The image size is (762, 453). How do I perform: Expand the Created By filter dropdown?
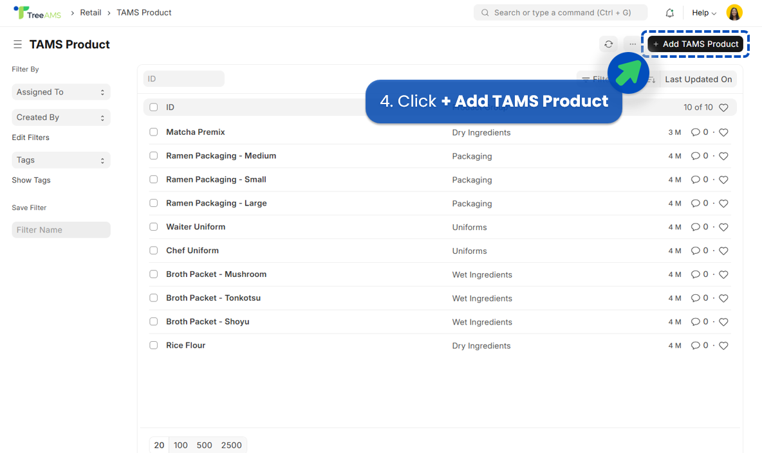(x=61, y=118)
